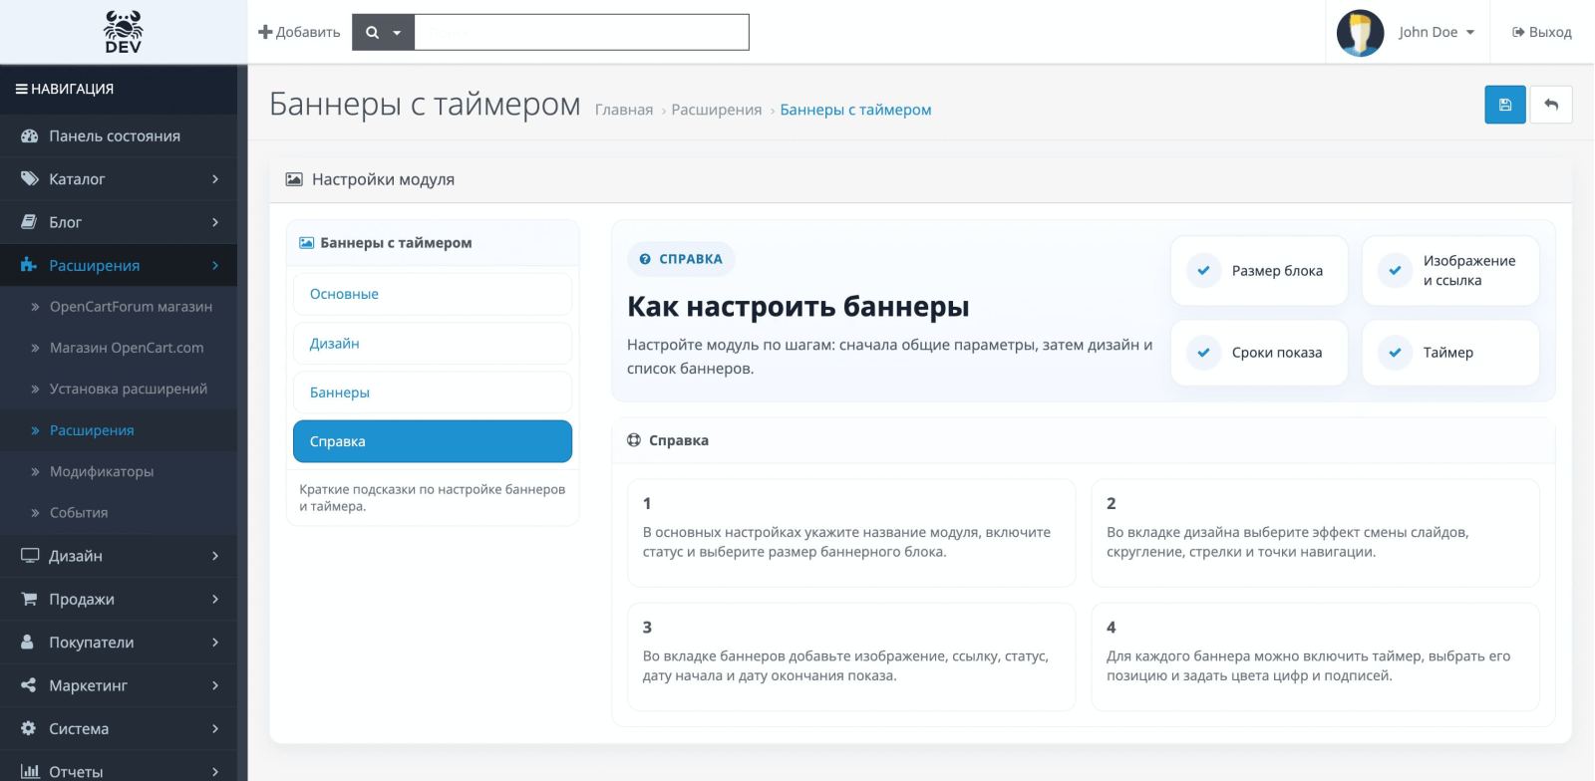Expand the Покупатели menu chevron
The height and width of the screenshot is (781, 1595).
[215, 643]
